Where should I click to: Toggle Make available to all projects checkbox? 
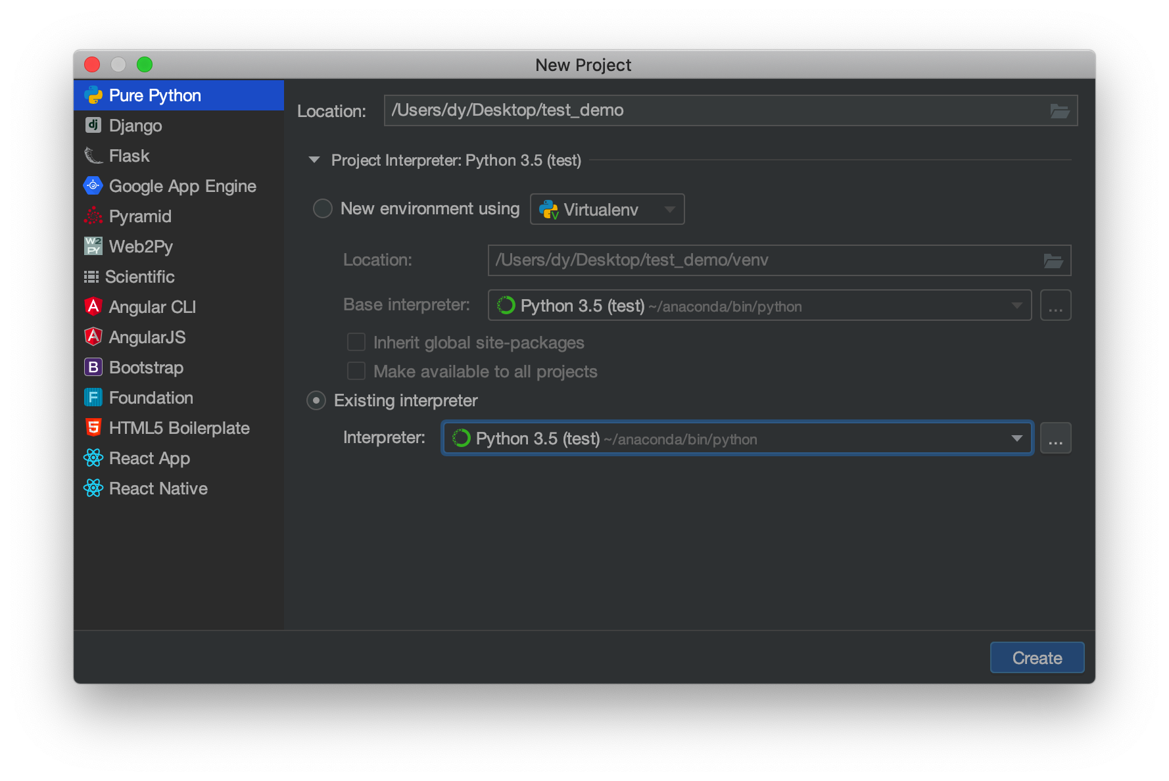point(356,371)
